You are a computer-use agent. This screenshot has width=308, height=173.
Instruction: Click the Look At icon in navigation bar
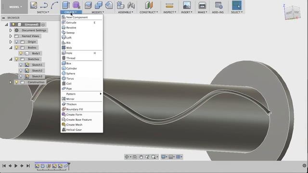135,157
